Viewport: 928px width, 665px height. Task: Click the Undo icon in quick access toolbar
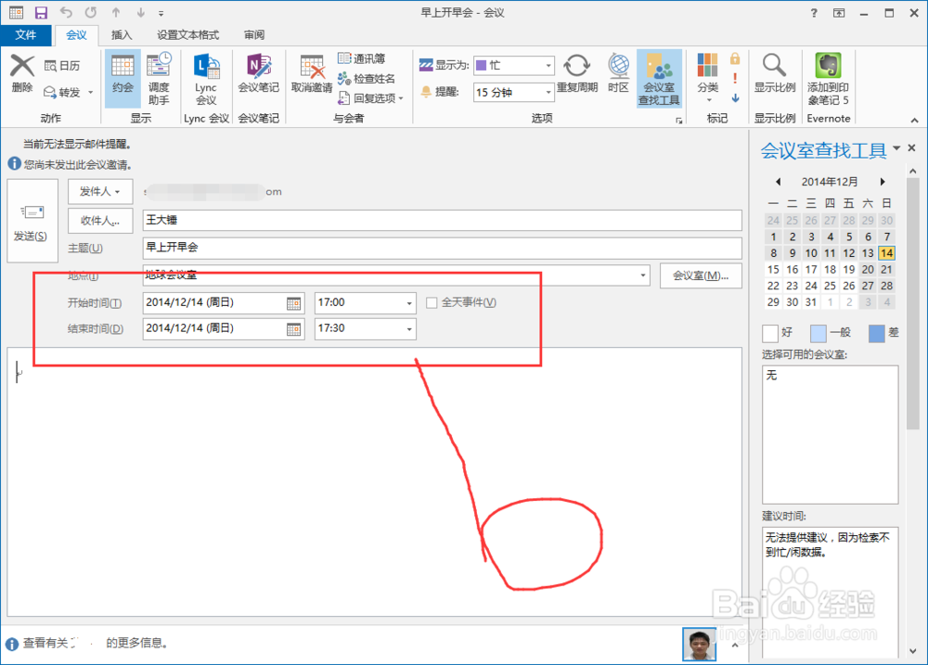coord(66,12)
